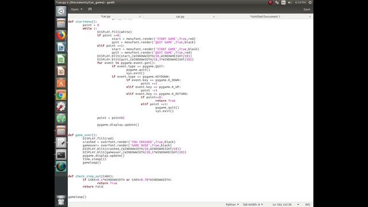The image size is (368, 207).
Task: Open the volume indicator in top panel
Action: click(290, 2)
